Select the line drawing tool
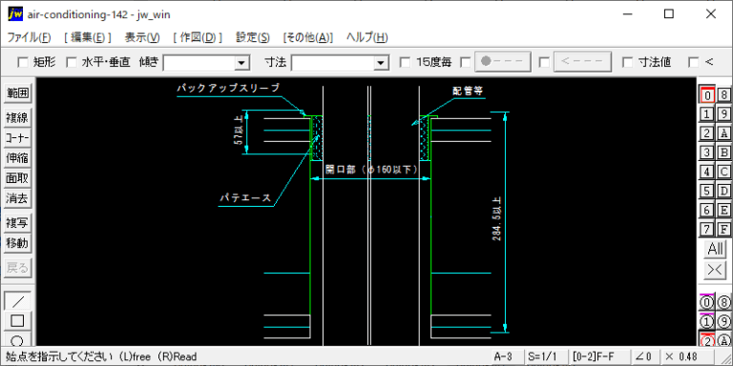Image resolution: width=733 pixels, height=366 pixels. pyautogui.click(x=17, y=301)
